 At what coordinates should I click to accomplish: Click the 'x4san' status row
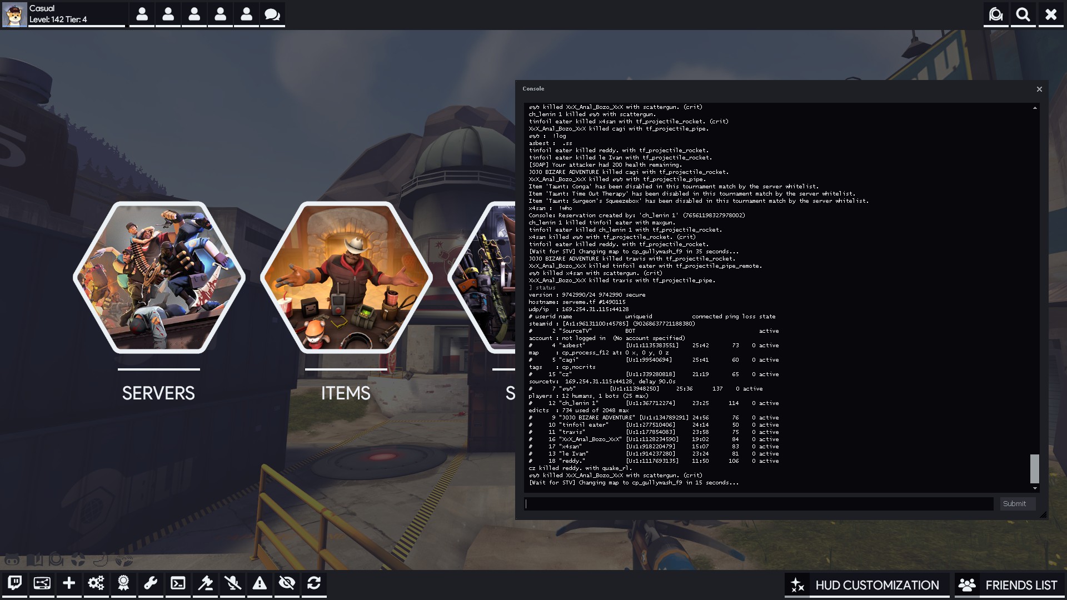[654, 447]
